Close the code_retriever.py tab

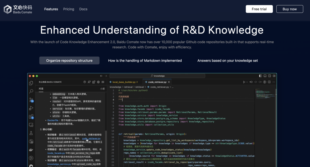[x=169, y=82]
